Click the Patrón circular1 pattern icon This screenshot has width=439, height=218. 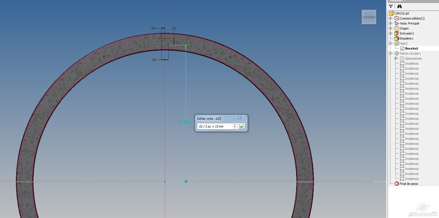(397, 53)
